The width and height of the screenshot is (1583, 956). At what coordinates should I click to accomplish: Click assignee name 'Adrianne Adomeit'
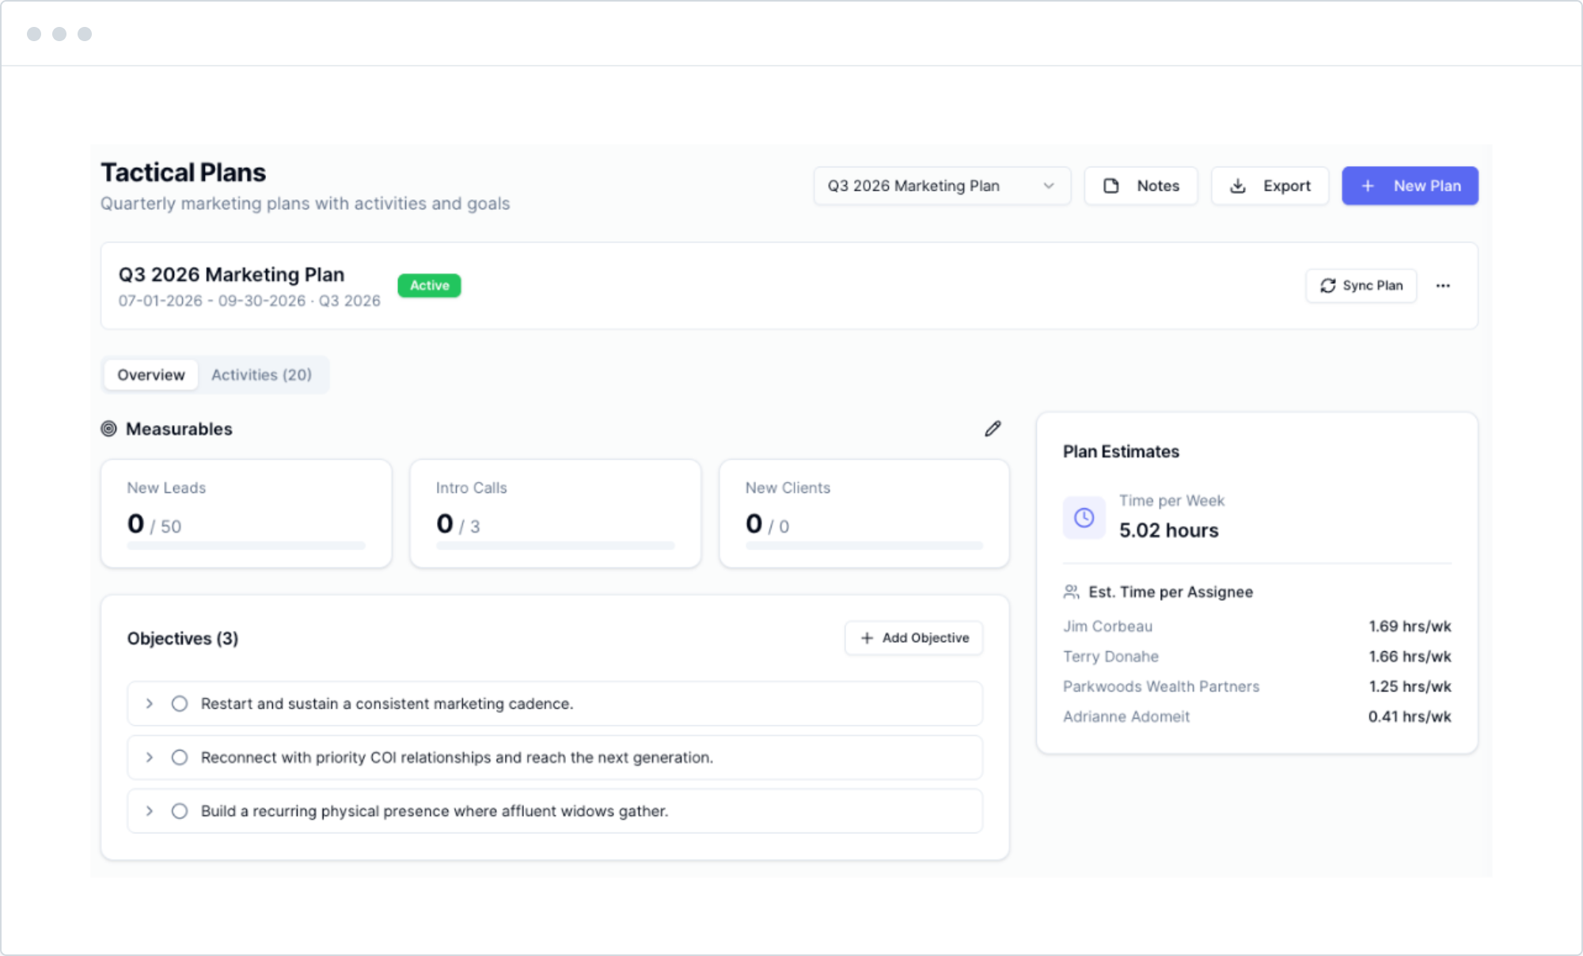tap(1126, 717)
